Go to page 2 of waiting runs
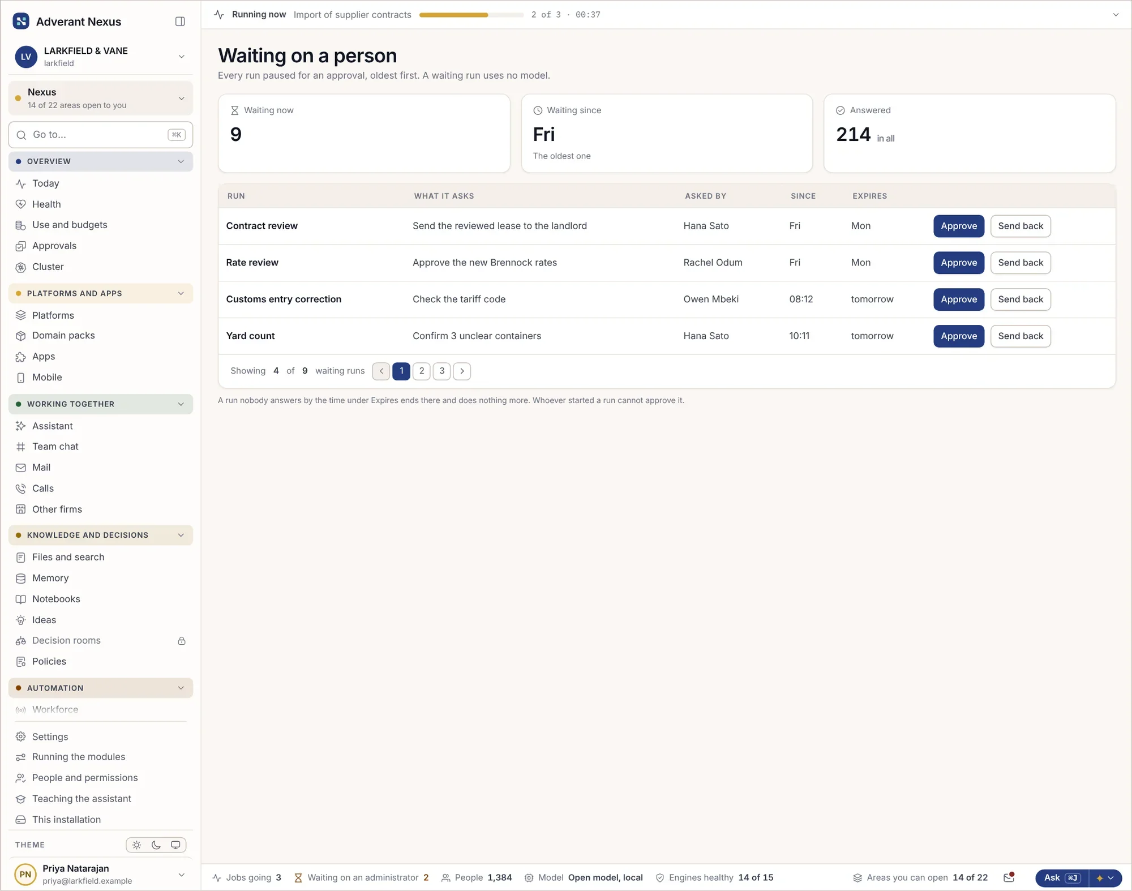Viewport: 1132px width, 891px height. [x=422, y=371]
